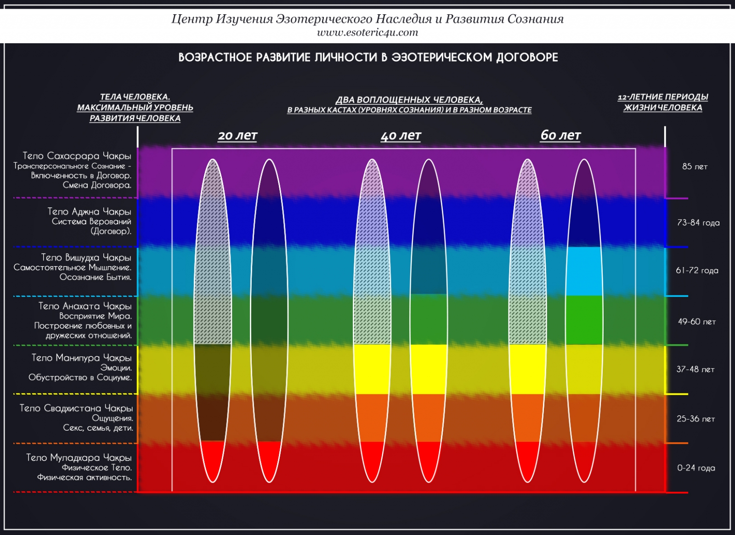Click the Russian center name header text
The height and width of the screenshot is (535, 735).
(367, 19)
